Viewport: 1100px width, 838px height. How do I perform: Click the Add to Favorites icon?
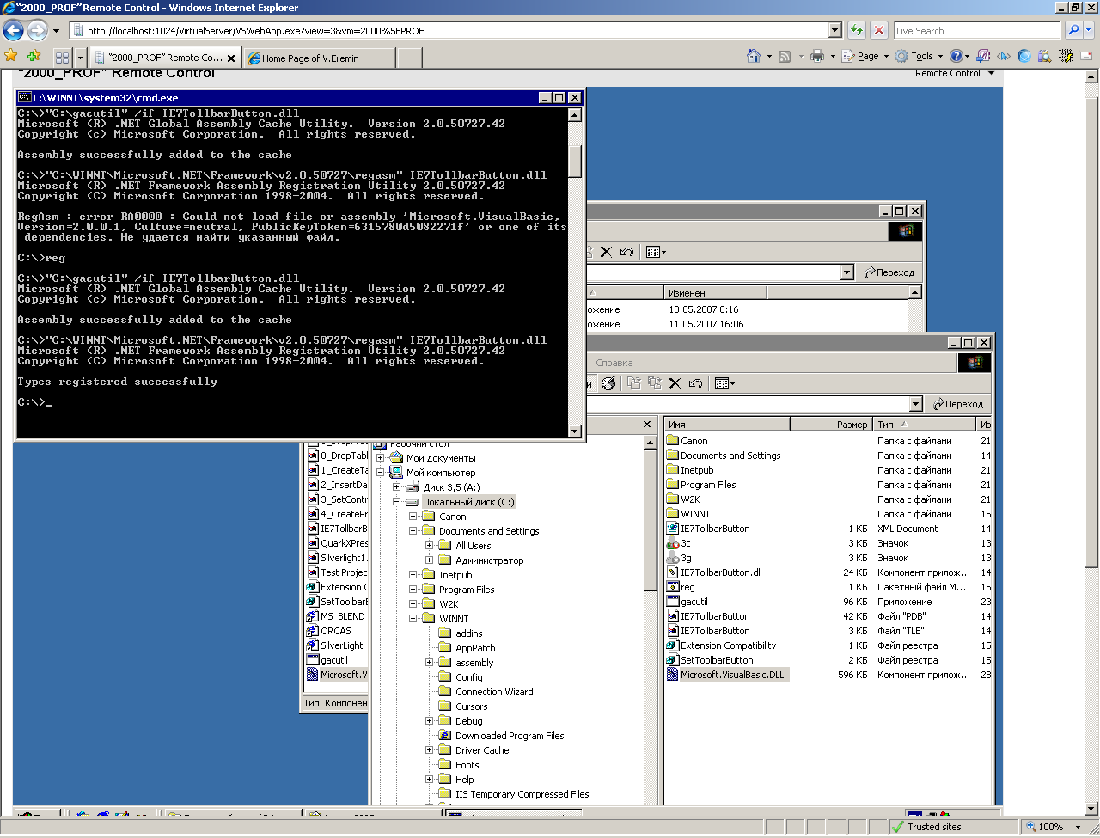tap(34, 56)
